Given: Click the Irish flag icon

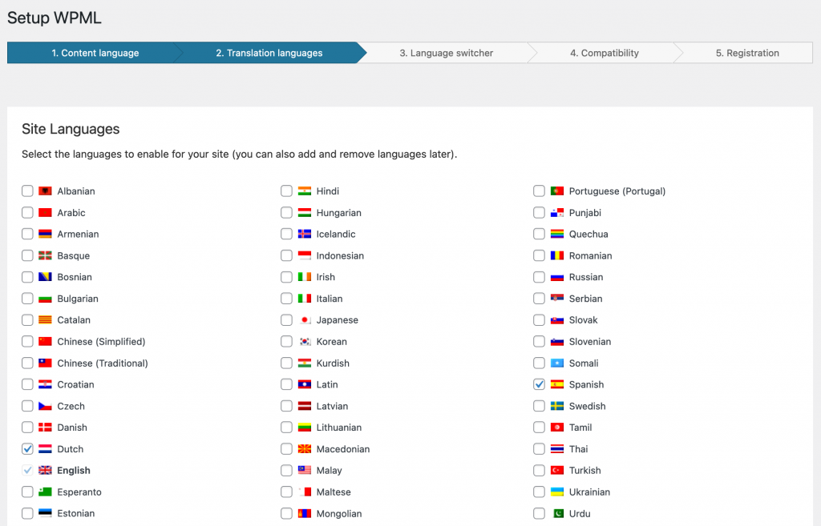Looking at the screenshot, I should point(304,277).
